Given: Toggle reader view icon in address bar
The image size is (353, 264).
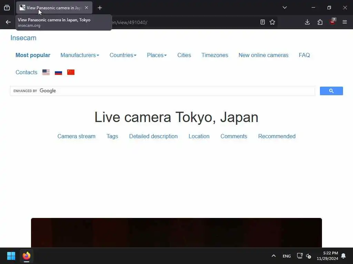Looking at the screenshot, I should (x=262, y=22).
